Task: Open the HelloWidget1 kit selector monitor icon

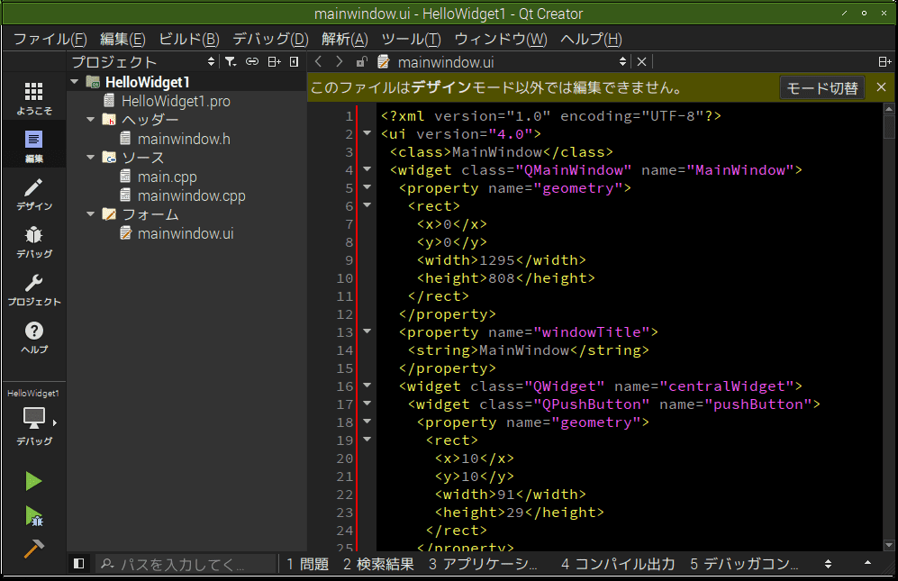Action: (x=34, y=418)
